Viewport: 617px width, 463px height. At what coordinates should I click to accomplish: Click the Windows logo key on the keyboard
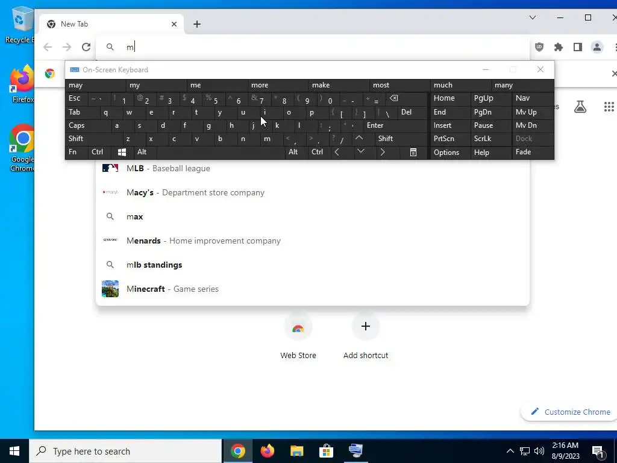(x=122, y=152)
